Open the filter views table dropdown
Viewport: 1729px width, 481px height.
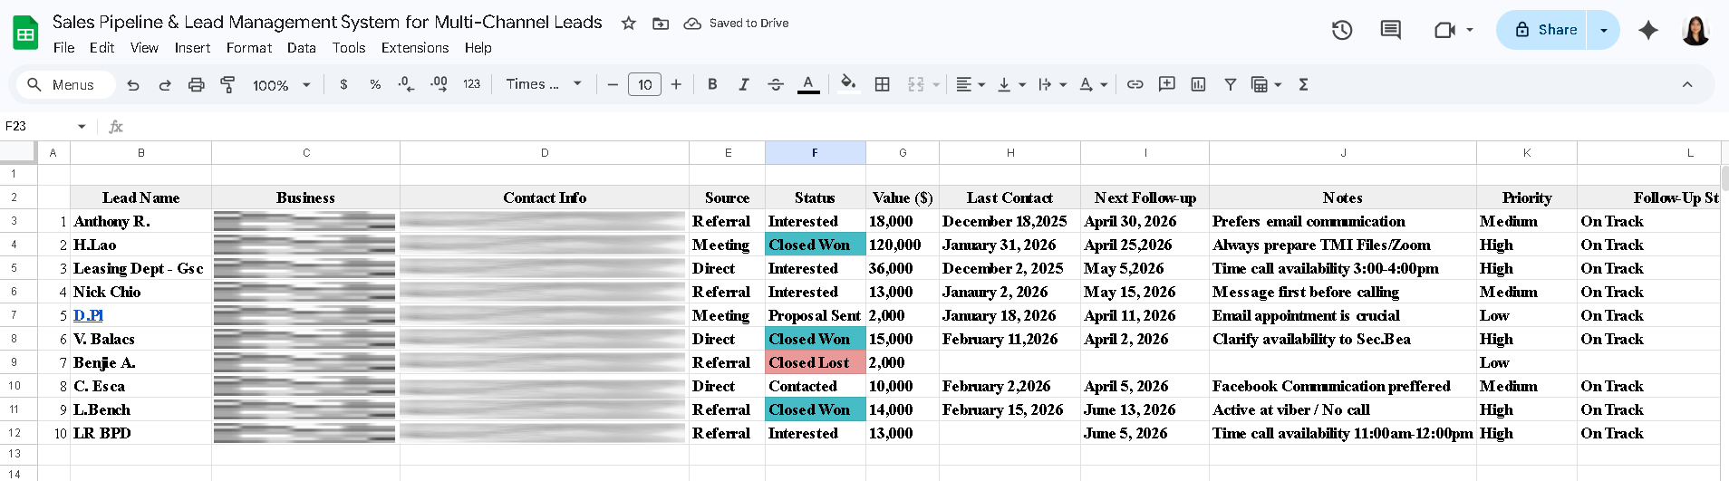point(1266,84)
